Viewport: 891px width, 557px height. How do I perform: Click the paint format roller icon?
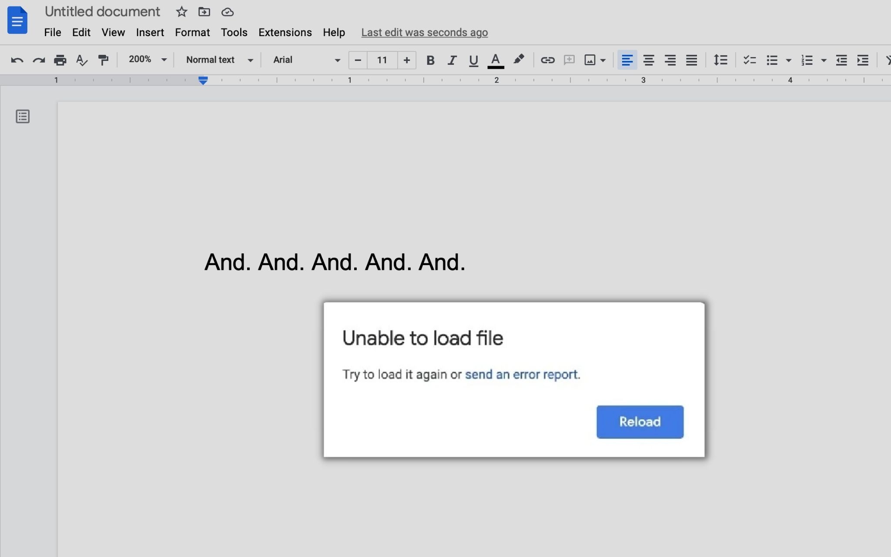click(103, 60)
